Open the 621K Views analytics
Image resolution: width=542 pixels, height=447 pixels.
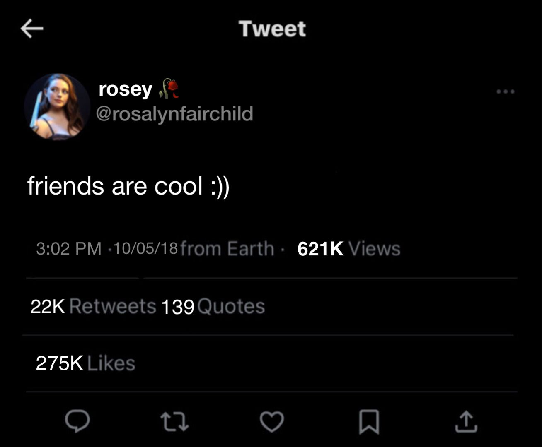coord(349,249)
